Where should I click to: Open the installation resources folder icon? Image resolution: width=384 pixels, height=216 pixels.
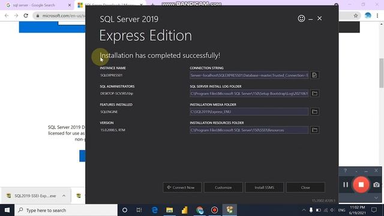pyautogui.click(x=314, y=130)
